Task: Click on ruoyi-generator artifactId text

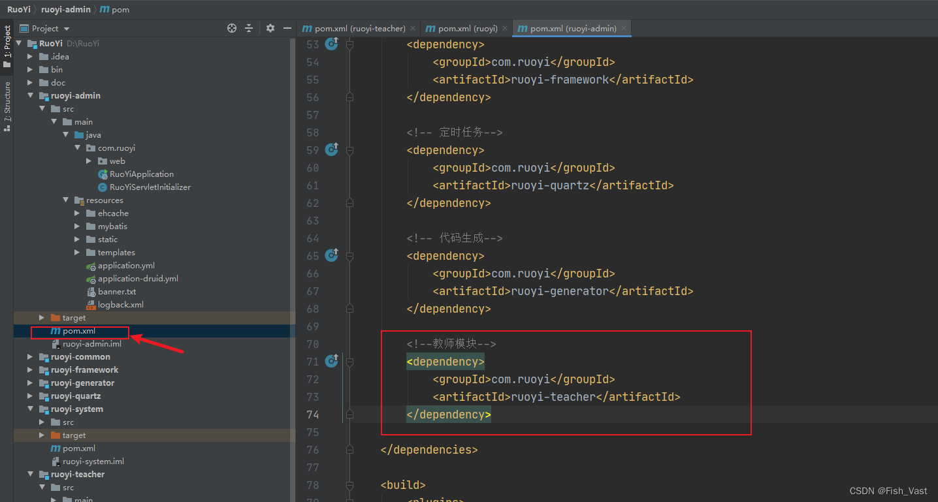Action: (560, 291)
